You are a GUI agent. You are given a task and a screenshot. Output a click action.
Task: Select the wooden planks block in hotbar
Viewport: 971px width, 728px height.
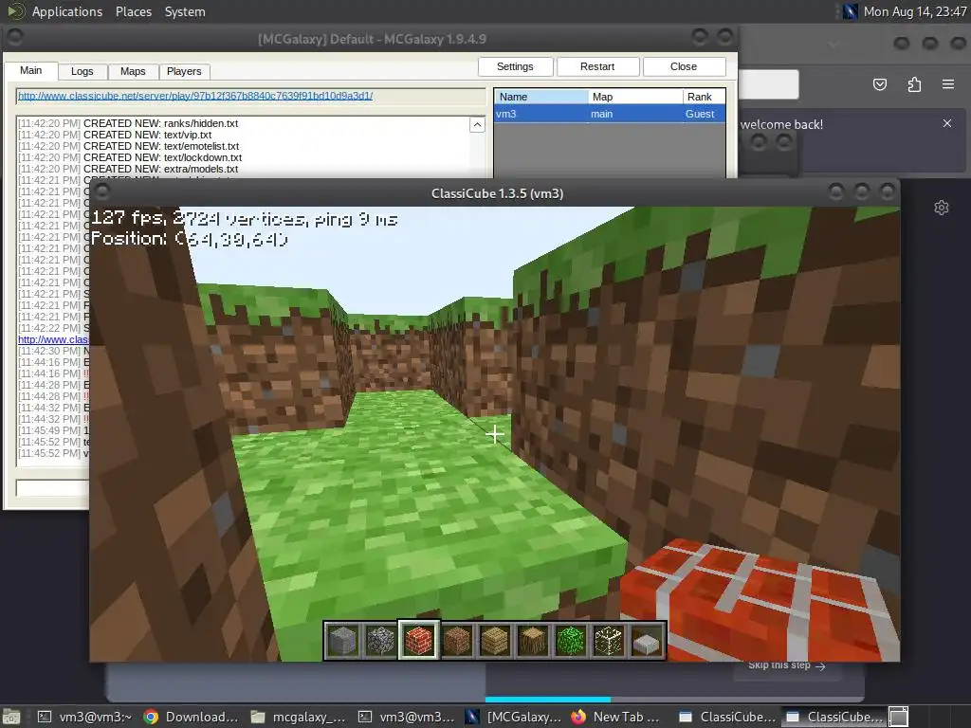click(495, 641)
